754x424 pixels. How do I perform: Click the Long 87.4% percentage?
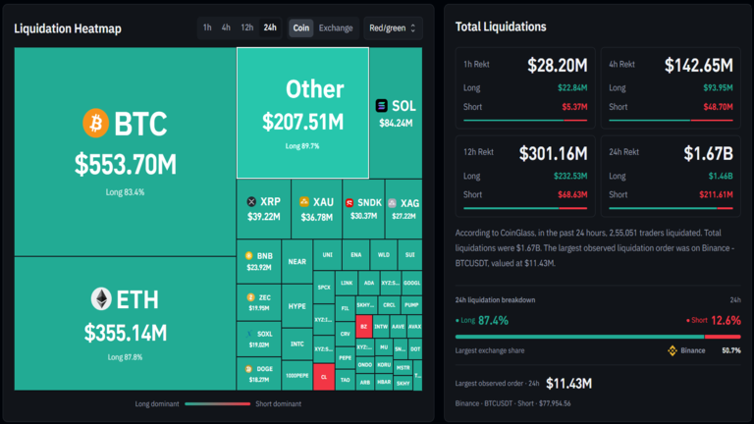494,320
